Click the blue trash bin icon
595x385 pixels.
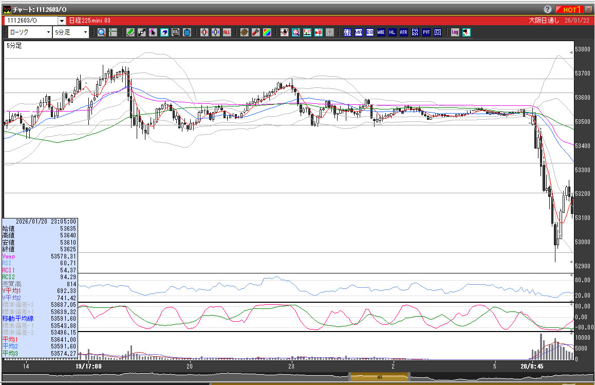pyautogui.click(x=187, y=32)
